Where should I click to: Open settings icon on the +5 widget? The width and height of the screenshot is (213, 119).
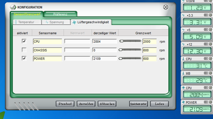coord(206,29)
